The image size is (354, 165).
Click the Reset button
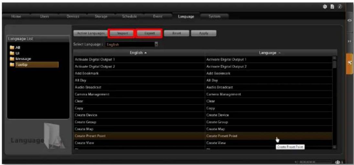tap(176, 33)
